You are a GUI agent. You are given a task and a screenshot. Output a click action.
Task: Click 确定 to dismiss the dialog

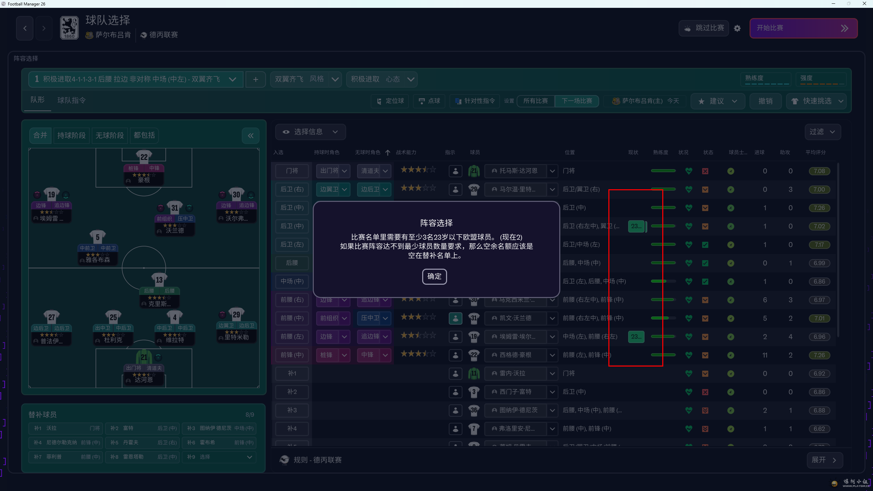point(434,276)
